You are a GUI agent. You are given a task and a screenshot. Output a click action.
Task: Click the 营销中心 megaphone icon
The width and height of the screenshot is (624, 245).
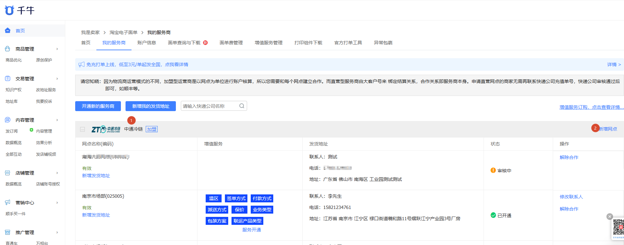coord(8,202)
